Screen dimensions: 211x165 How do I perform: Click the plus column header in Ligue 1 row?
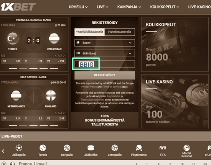click(x=137, y=163)
